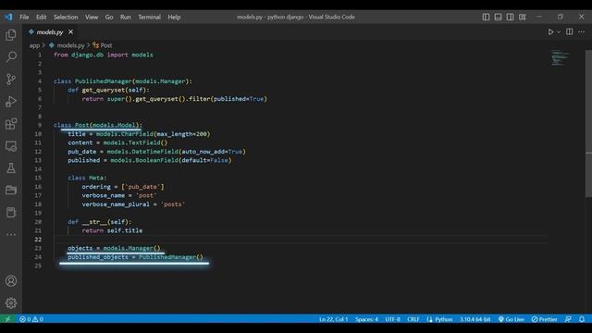This screenshot has height=333, width=592.
Task: Open the View menu
Action: (x=92, y=17)
